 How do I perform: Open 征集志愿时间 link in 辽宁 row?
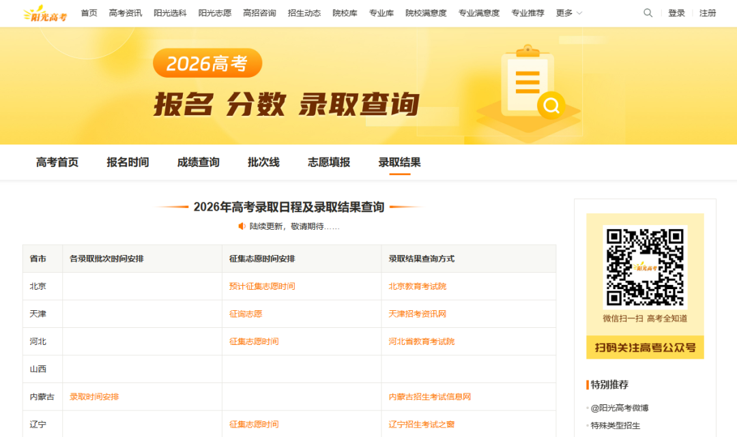pyautogui.click(x=254, y=424)
